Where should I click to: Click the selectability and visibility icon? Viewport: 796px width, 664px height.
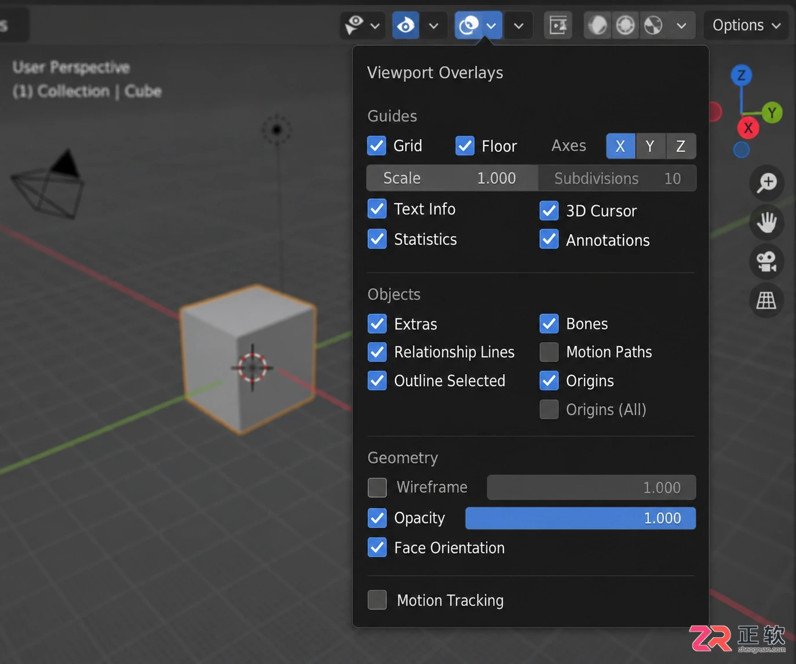point(354,25)
